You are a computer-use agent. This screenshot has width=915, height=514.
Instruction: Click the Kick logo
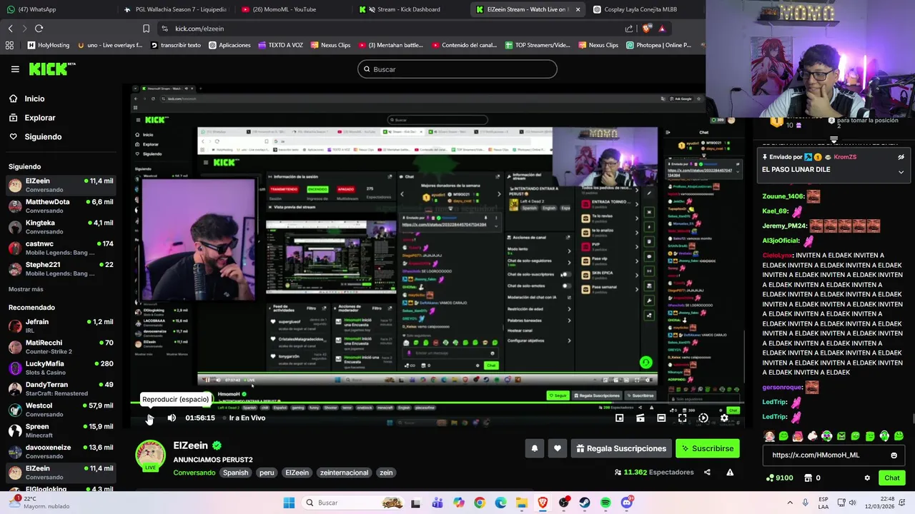coord(52,69)
